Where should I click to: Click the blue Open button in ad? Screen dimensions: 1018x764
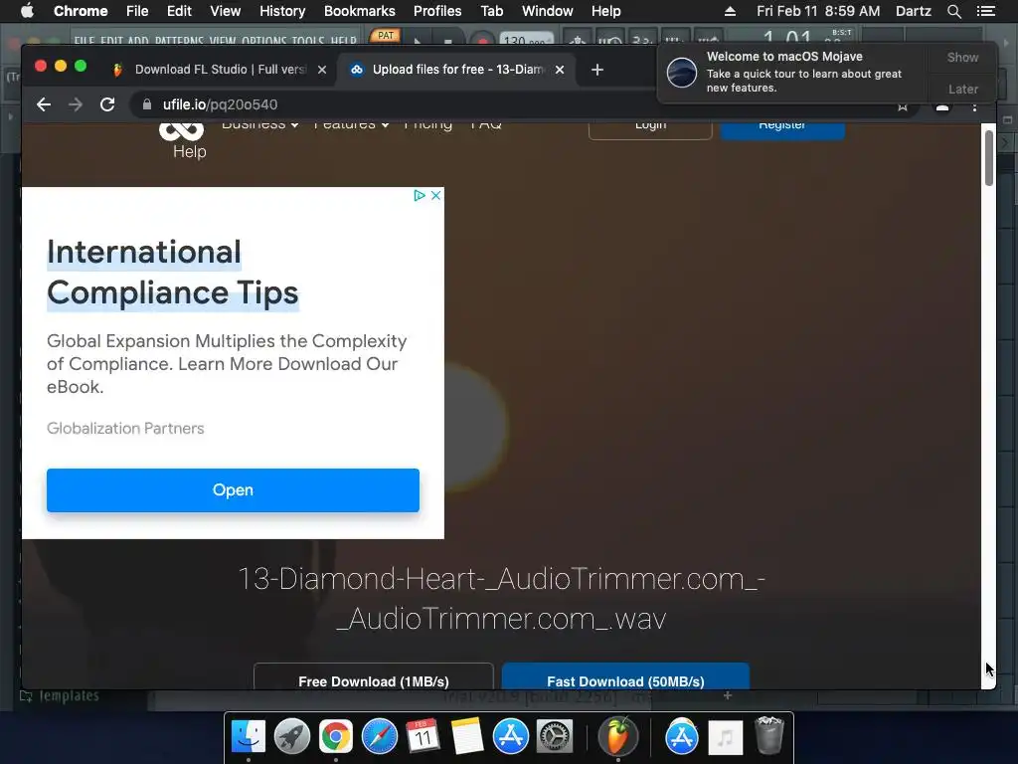pos(233,490)
